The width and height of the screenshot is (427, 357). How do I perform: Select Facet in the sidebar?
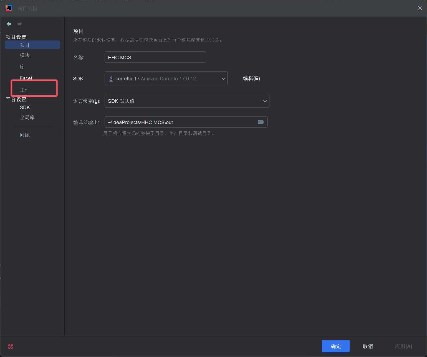click(26, 78)
